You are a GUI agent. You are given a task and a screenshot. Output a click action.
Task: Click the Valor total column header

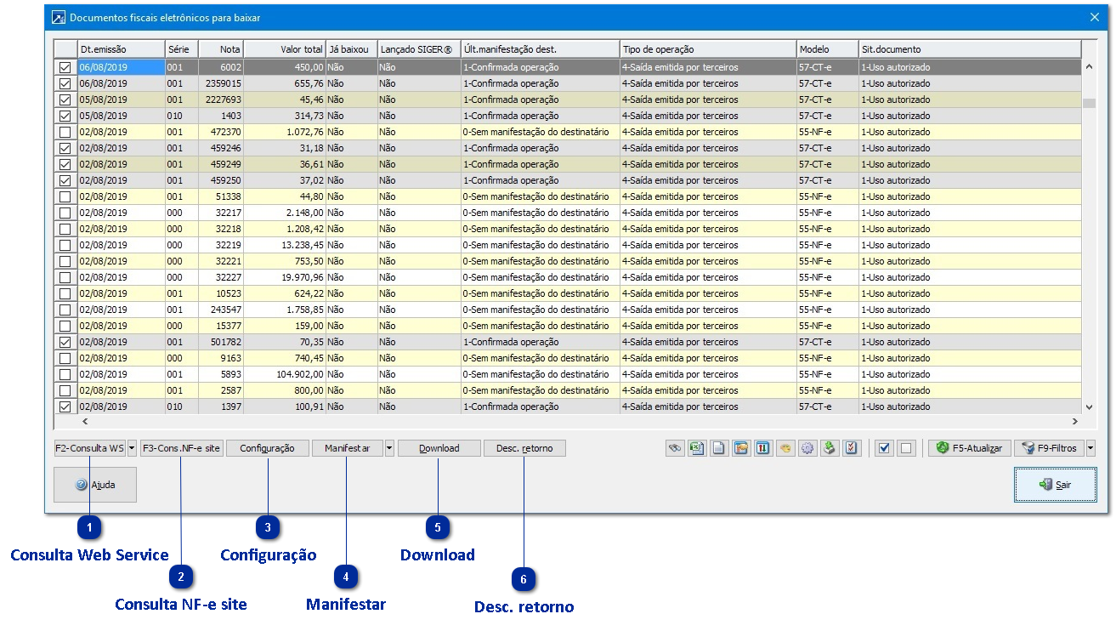(285, 49)
